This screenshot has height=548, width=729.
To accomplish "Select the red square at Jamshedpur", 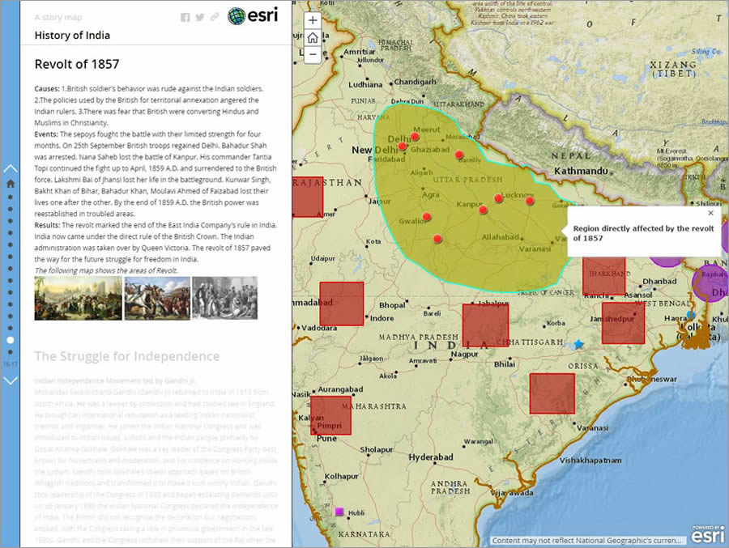I will coord(623,323).
